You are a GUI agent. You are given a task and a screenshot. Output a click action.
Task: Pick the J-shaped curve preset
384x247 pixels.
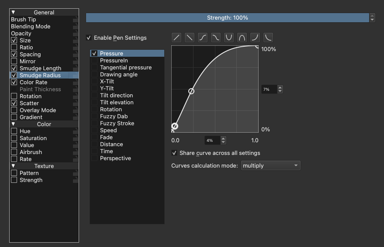pyautogui.click(x=255, y=38)
